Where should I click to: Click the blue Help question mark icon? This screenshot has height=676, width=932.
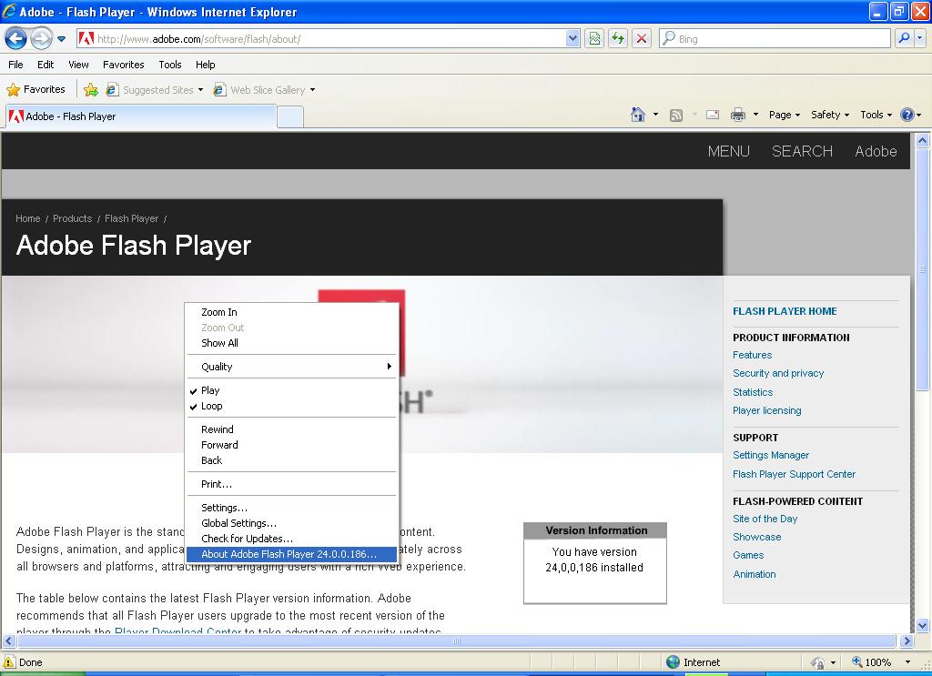907,115
